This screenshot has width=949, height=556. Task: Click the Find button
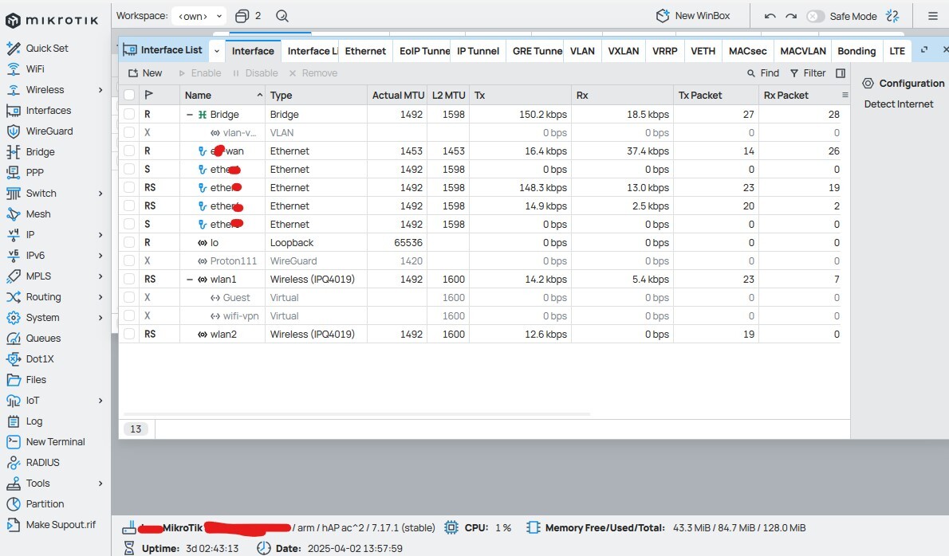[762, 73]
